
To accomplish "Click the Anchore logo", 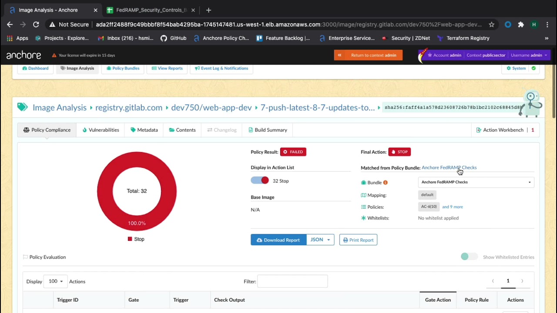I will coord(23,55).
